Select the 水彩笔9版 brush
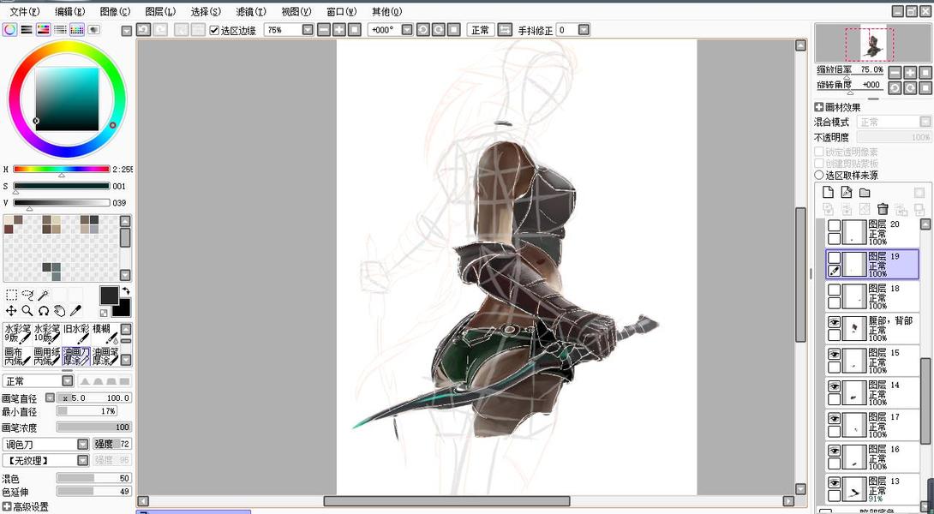The image size is (934, 514). click(x=16, y=333)
